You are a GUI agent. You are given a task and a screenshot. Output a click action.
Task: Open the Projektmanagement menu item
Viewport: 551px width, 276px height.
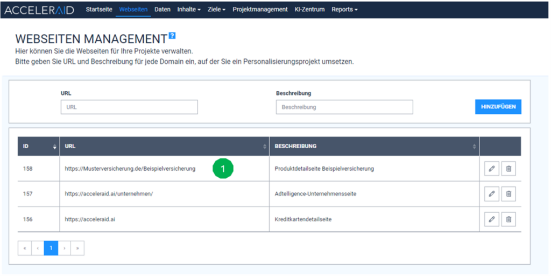point(260,10)
